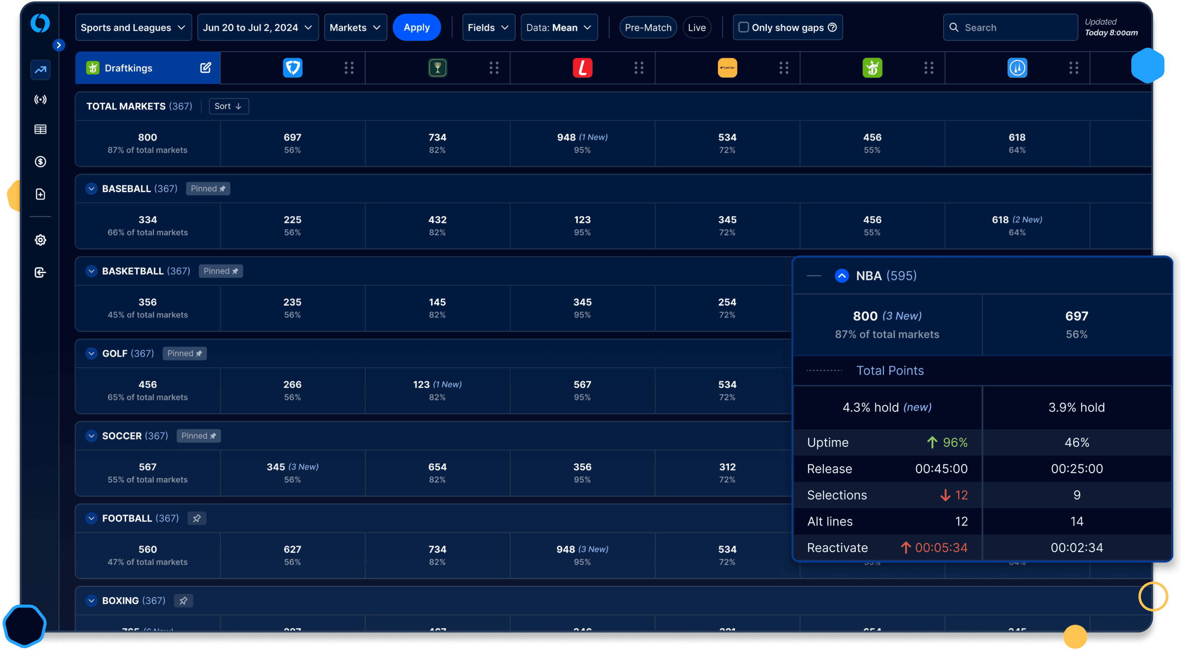Viewport: 1181px width, 650px height.
Task: Click the logout icon in sidebar
Action: 40,273
